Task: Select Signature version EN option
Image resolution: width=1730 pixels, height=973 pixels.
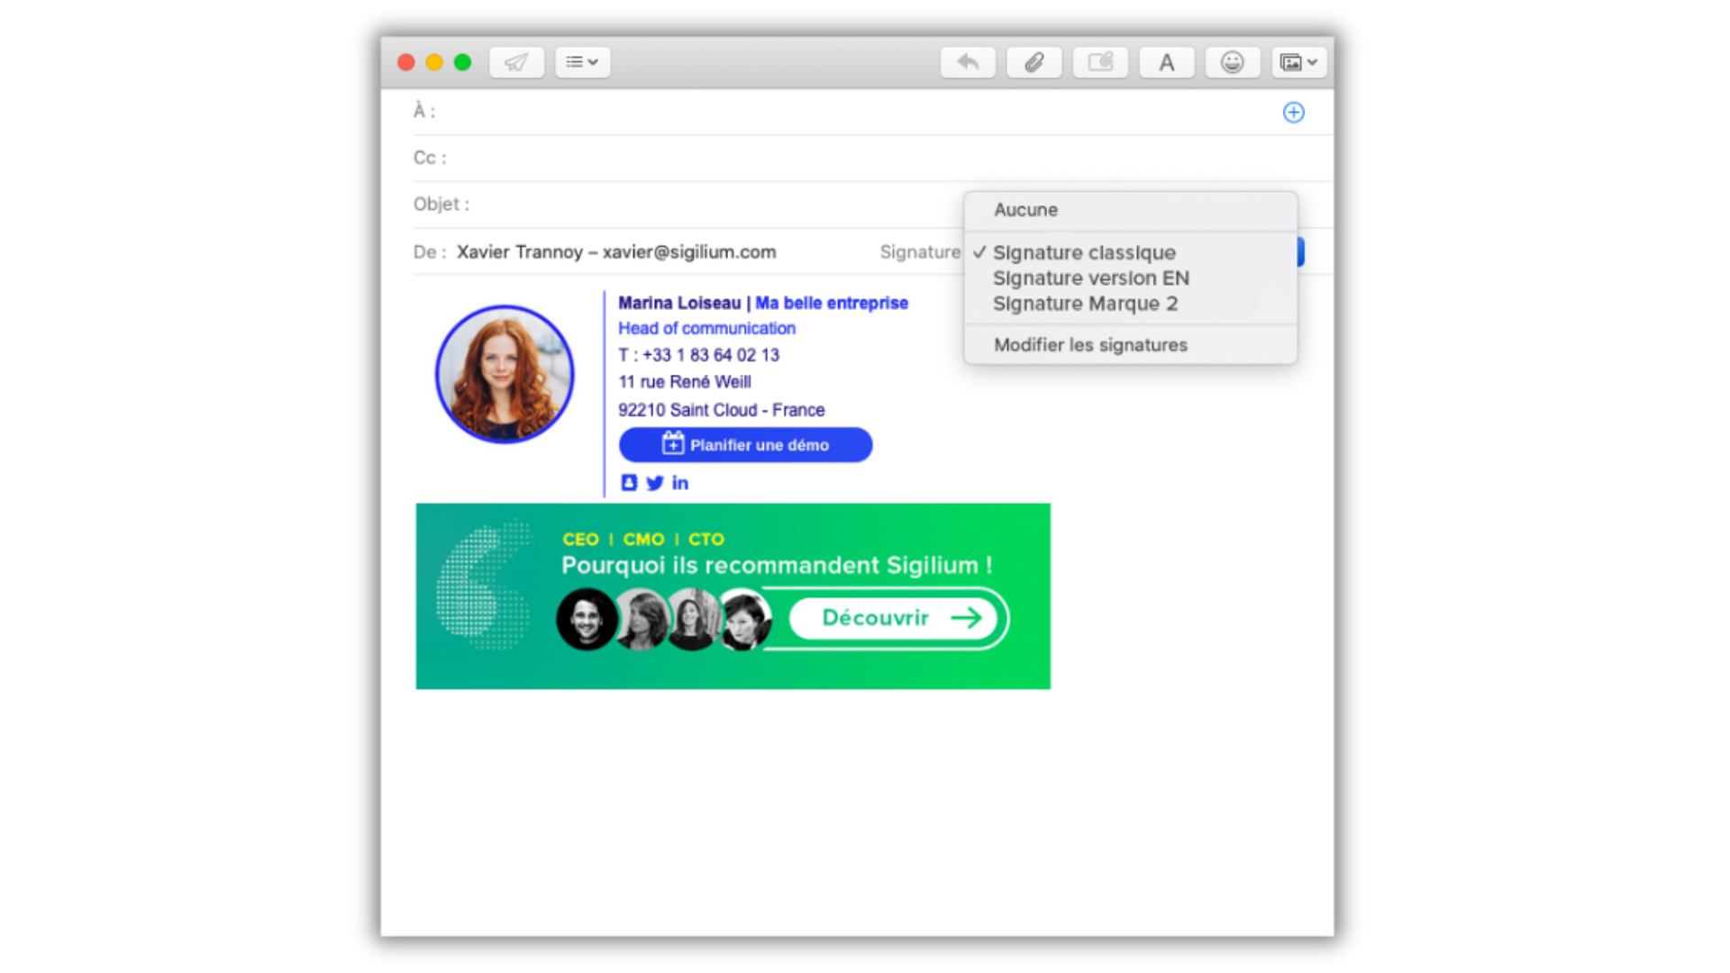Action: pyautogui.click(x=1090, y=278)
